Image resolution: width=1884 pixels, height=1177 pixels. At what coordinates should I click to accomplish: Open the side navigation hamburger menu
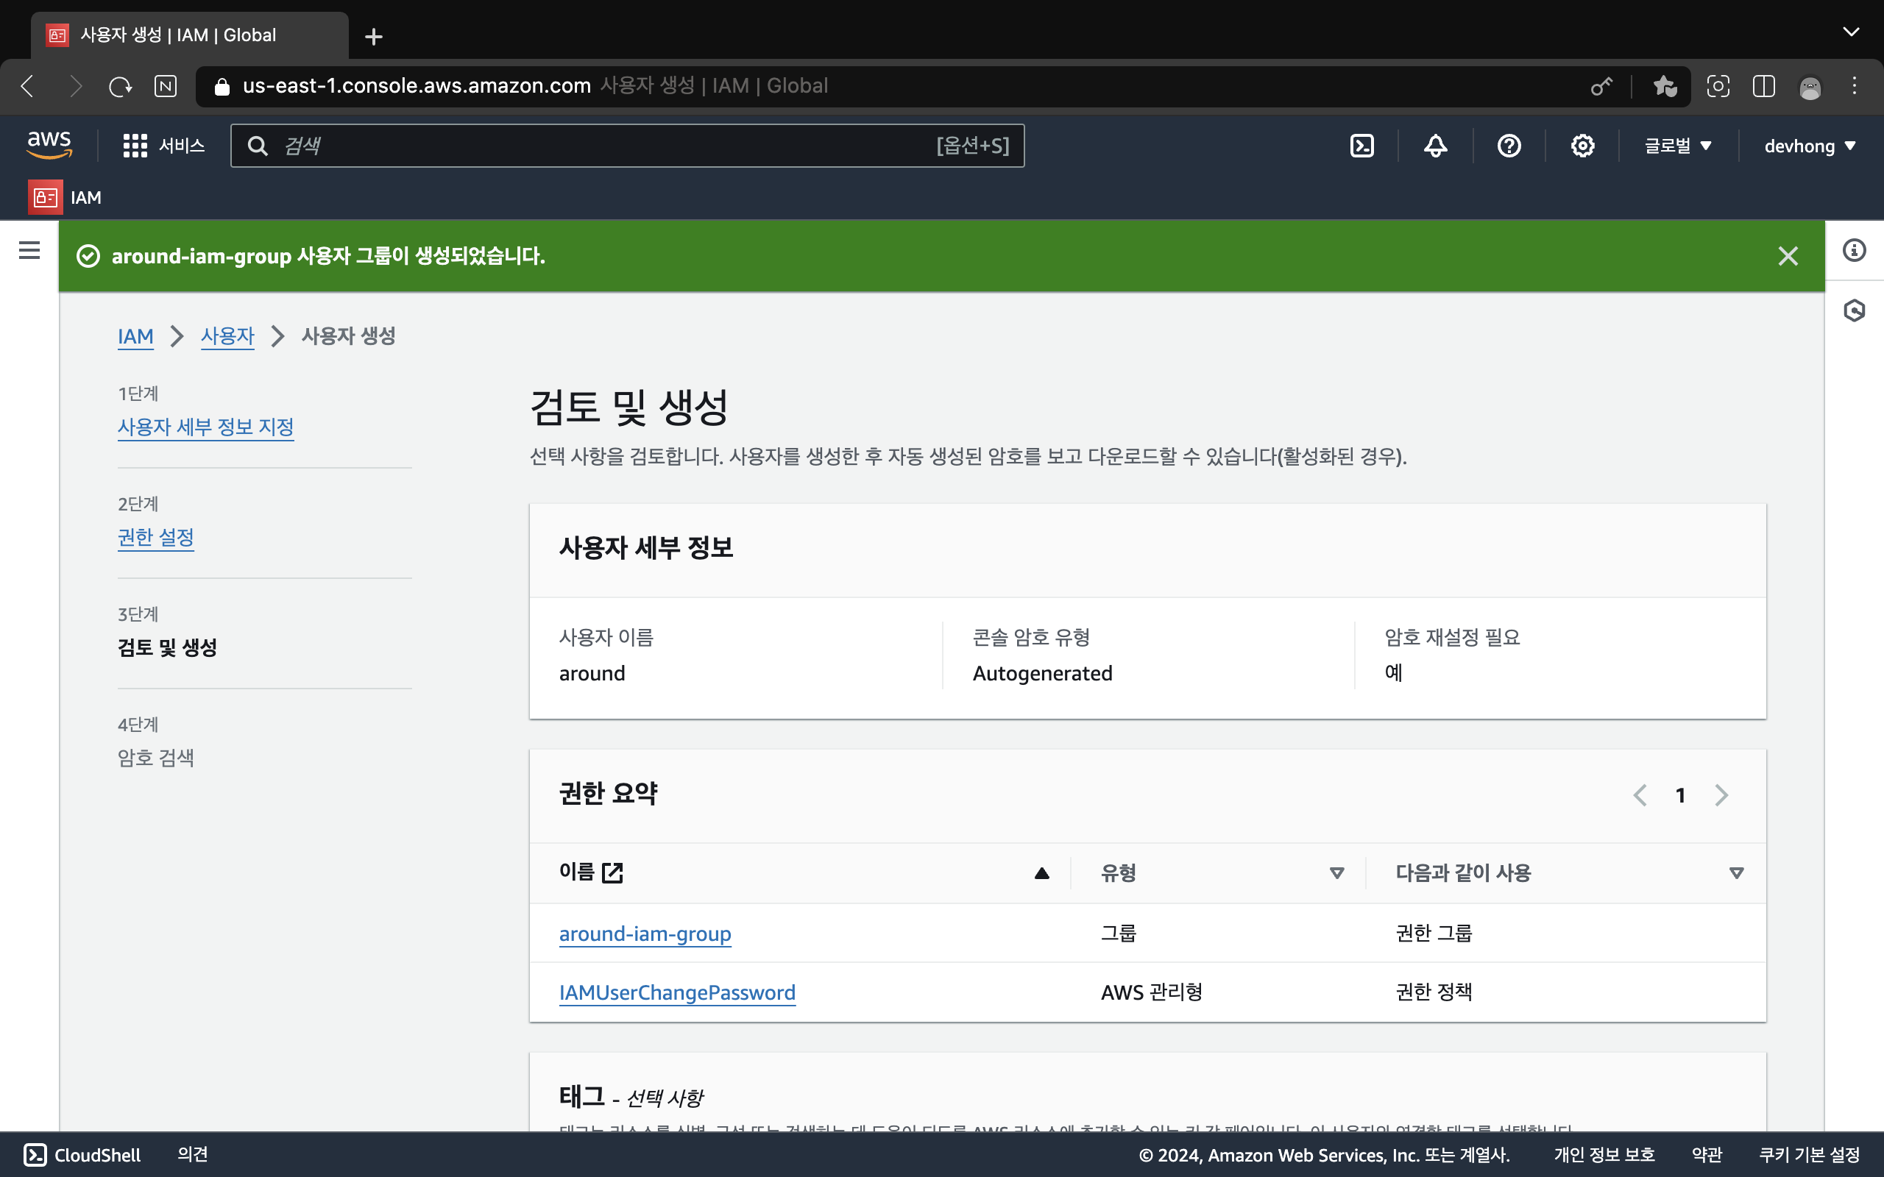[29, 250]
